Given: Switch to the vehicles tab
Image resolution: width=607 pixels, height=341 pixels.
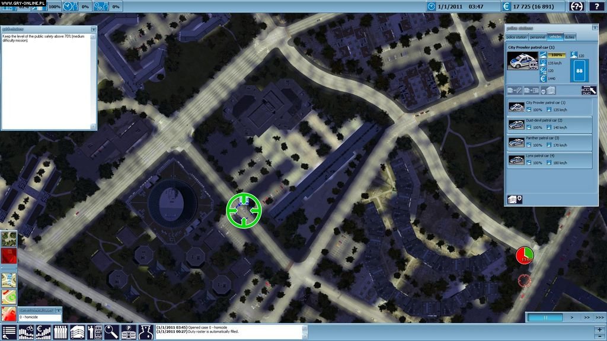Looking at the screenshot, I should (555, 37).
